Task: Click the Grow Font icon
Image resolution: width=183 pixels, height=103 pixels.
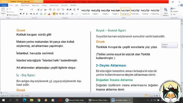Action: tap(38, 10)
